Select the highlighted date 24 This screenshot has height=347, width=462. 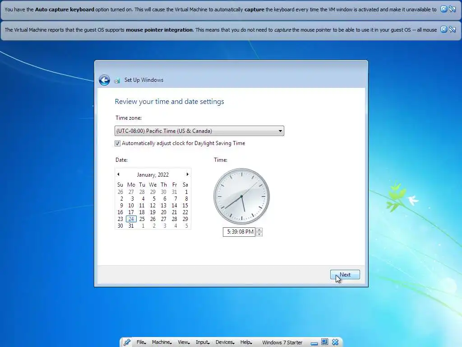tap(131, 219)
